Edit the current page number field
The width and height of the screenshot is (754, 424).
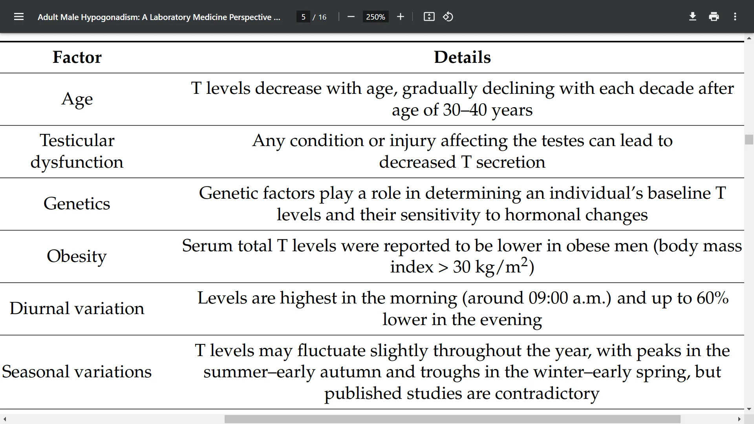pos(303,17)
